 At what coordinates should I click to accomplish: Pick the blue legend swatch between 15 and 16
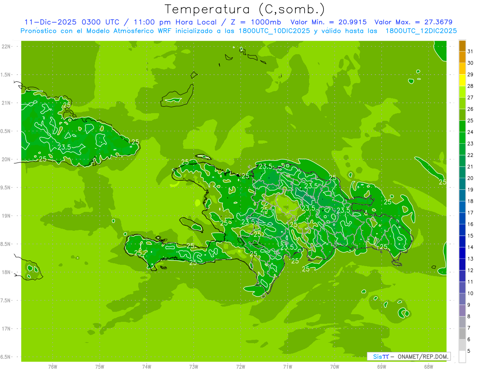462,230
